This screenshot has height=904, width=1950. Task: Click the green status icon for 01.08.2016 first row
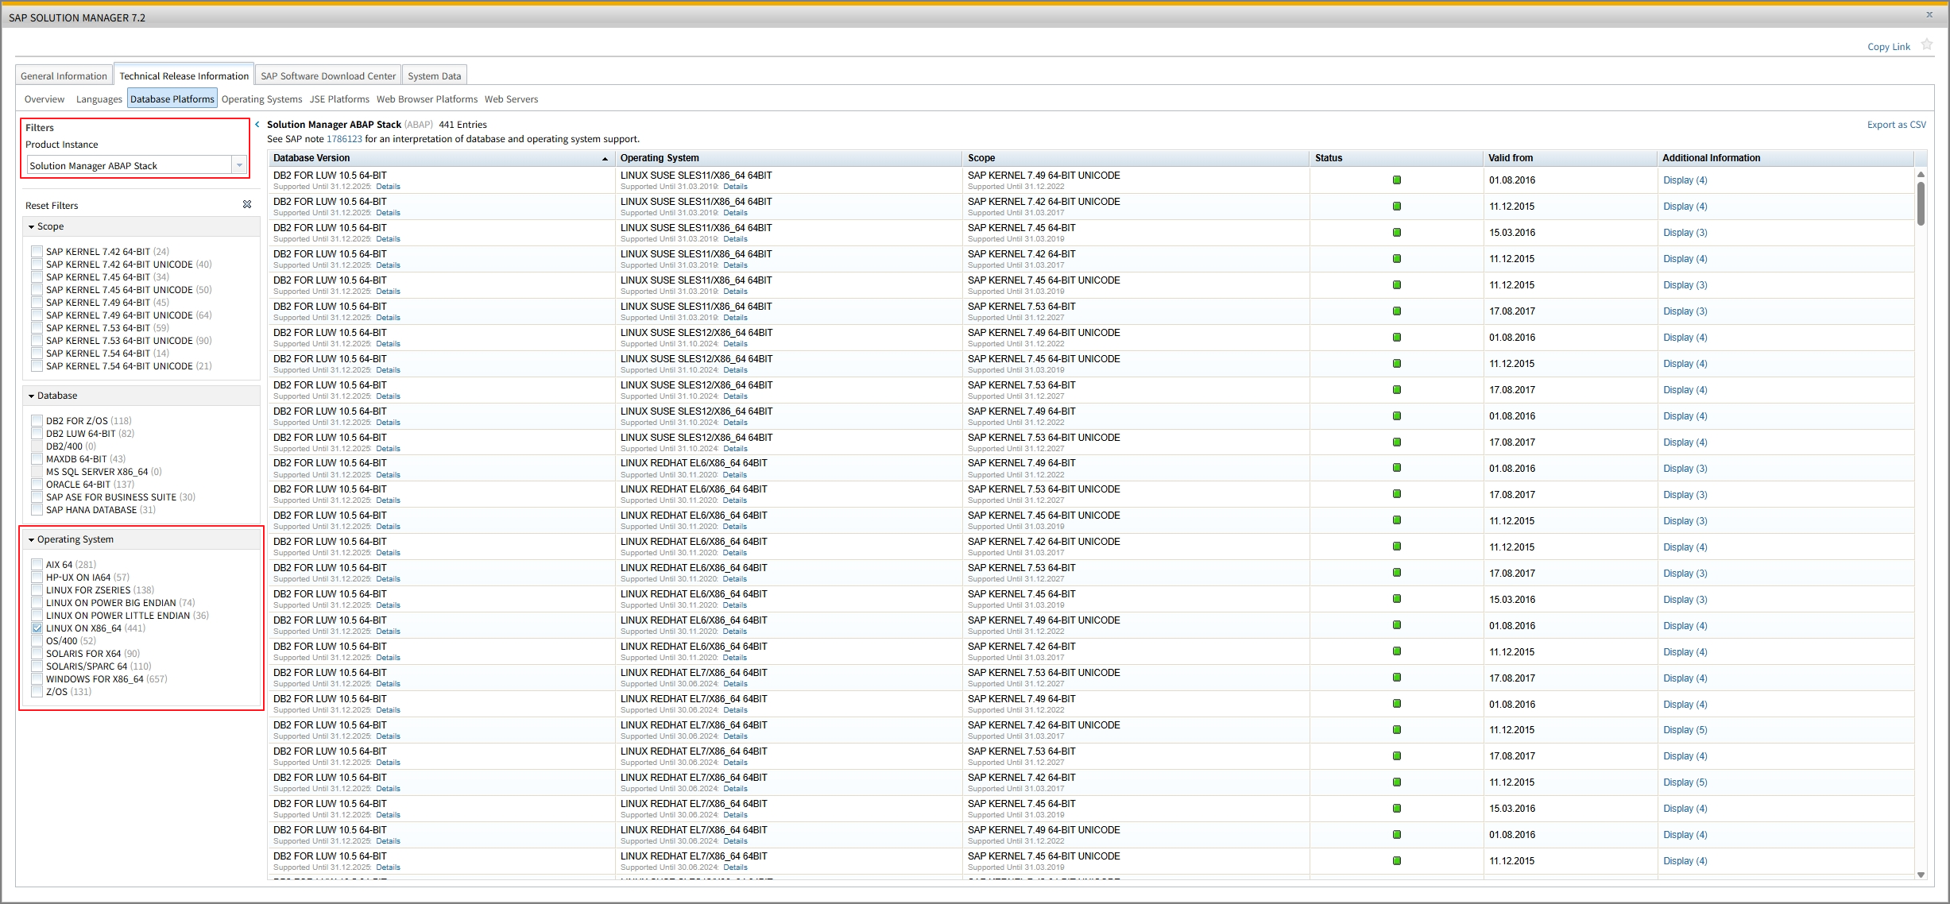point(1396,180)
